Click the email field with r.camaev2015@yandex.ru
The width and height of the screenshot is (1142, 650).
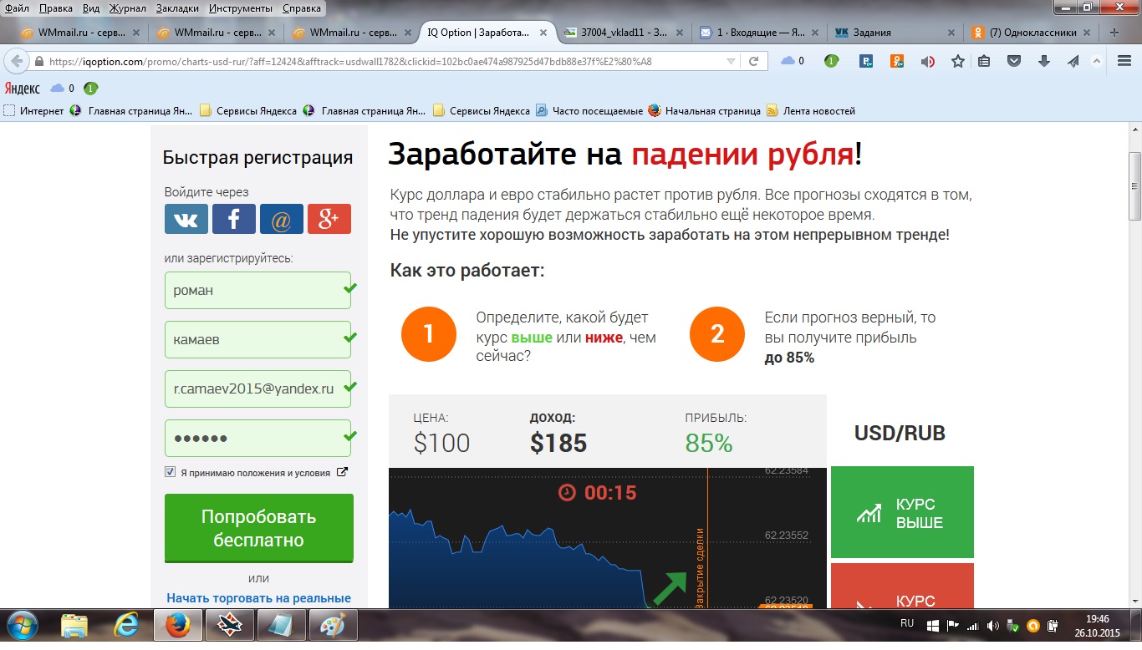coord(257,388)
